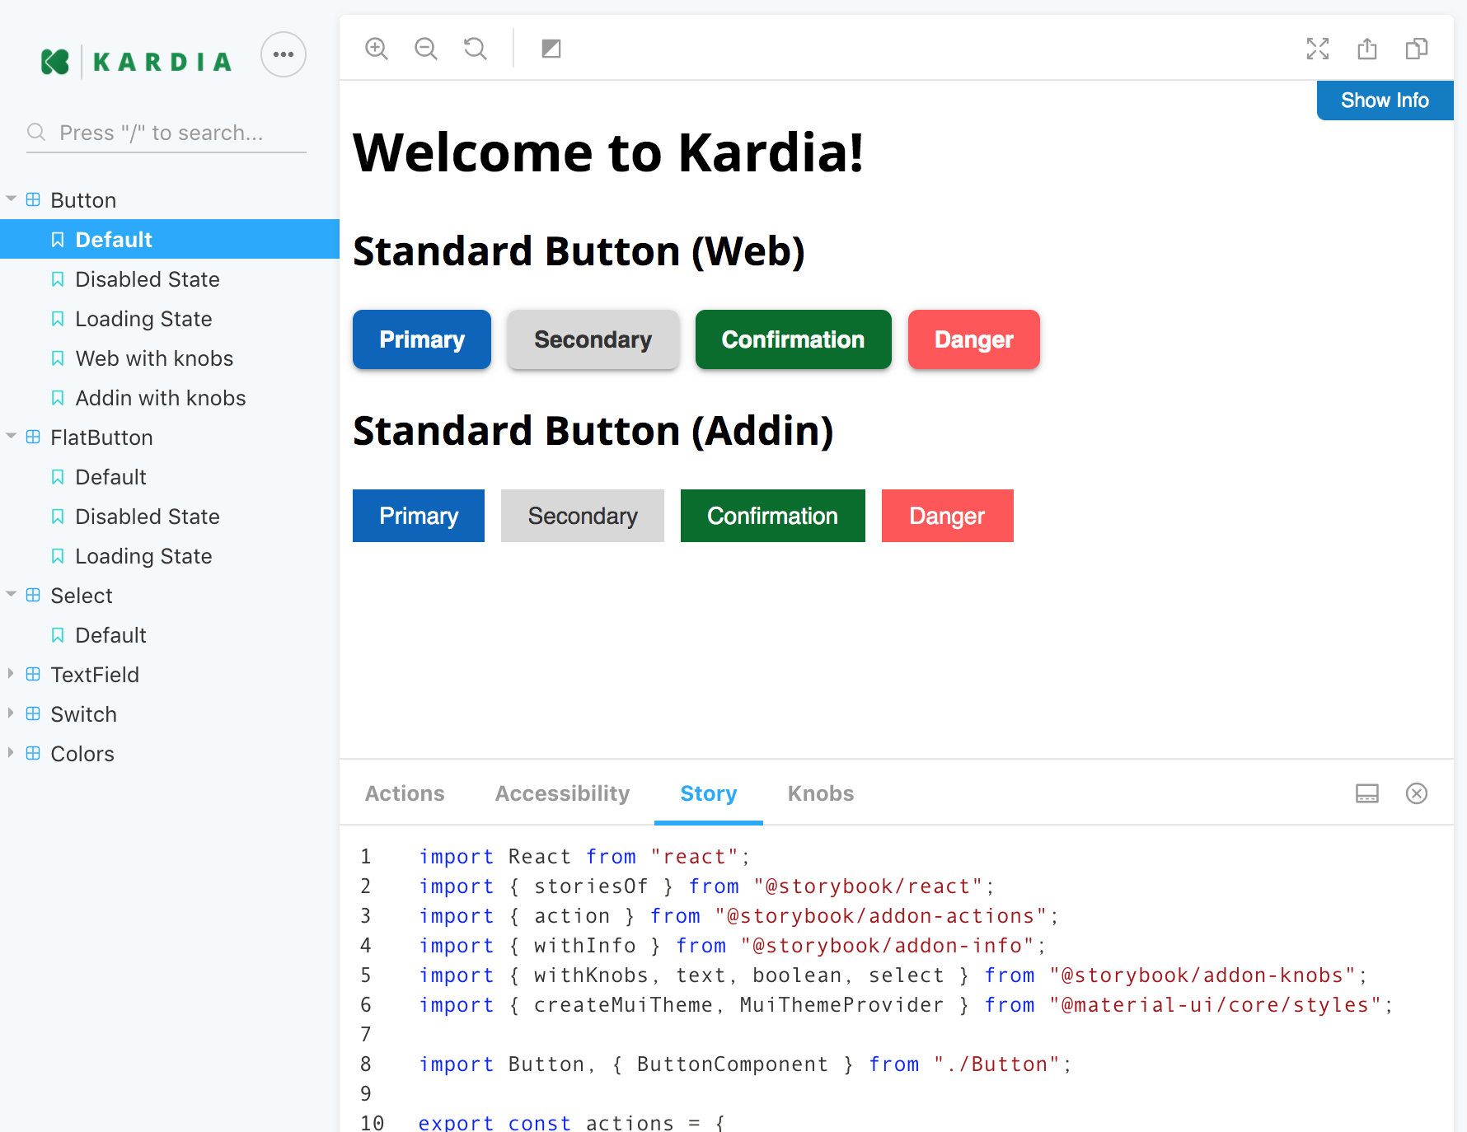This screenshot has height=1132, width=1467.
Task: Switch to the Accessibility tab
Action: (x=562, y=793)
